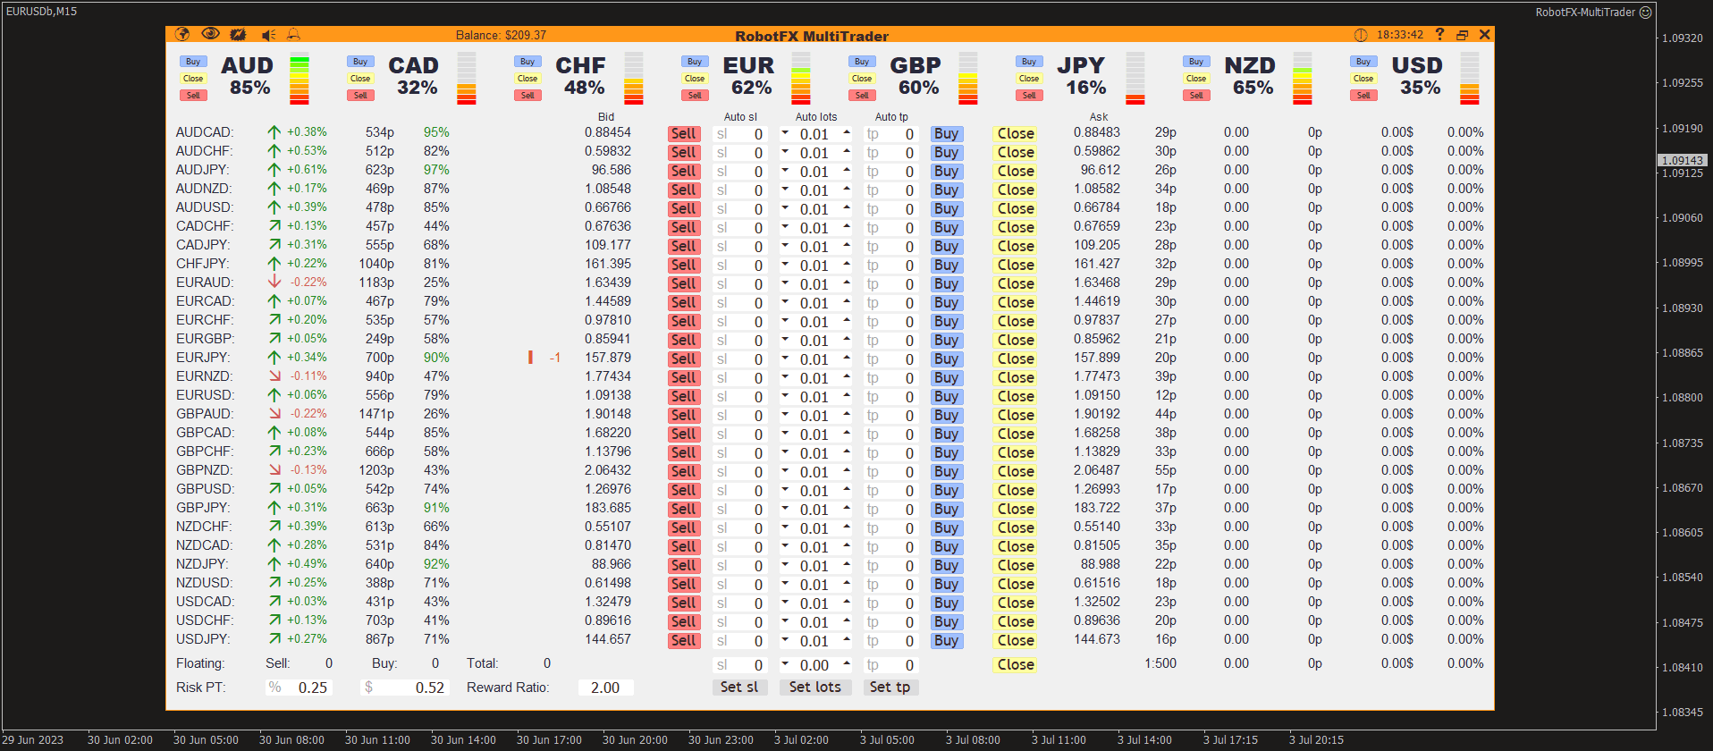Decrease the total lots value at the bottom
Image resolution: width=1713 pixels, height=751 pixels.
(785, 663)
